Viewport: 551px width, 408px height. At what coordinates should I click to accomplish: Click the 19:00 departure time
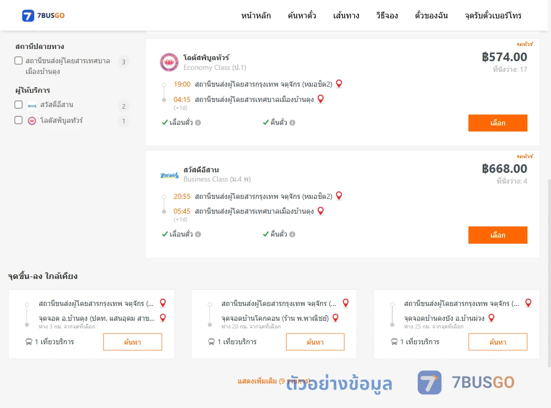pyautogui.click(x=182, y=84)
